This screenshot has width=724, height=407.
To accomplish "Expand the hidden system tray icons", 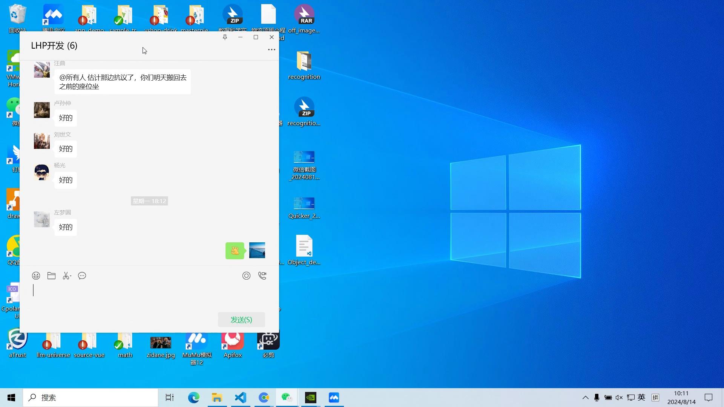I will [x=585, y=398].
